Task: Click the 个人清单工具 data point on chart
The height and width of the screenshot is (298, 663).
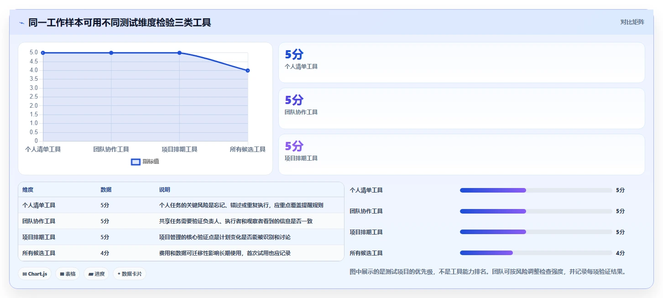Action: pos(43,53)
